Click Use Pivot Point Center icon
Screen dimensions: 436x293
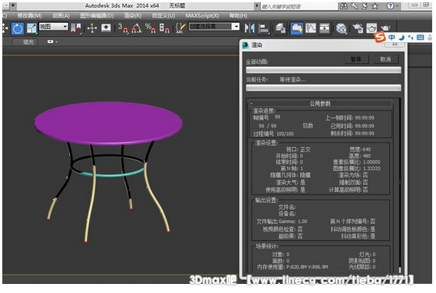[x=76, y=28]
